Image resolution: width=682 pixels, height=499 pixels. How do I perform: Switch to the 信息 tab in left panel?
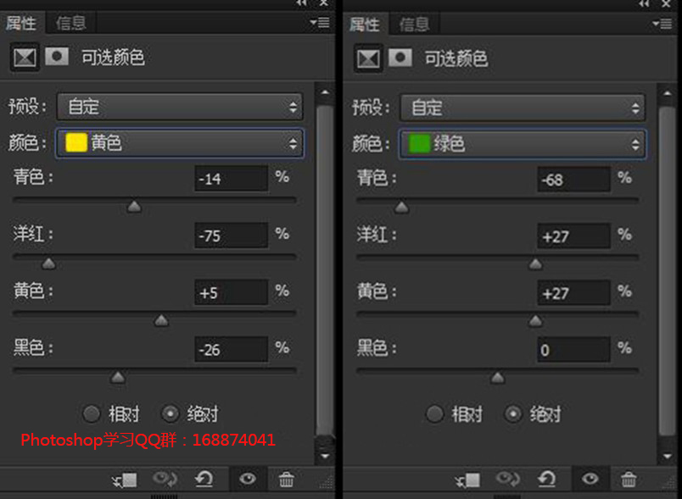click(x=71, y=23)
